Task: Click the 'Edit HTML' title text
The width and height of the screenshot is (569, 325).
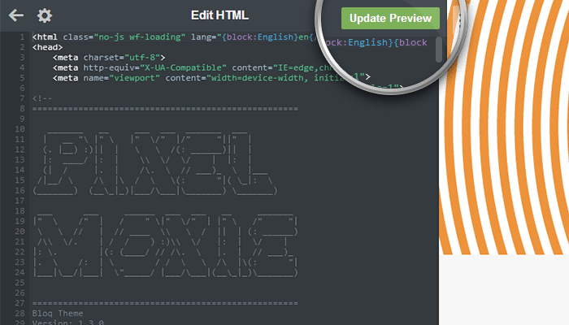Action: coord(219,15)
